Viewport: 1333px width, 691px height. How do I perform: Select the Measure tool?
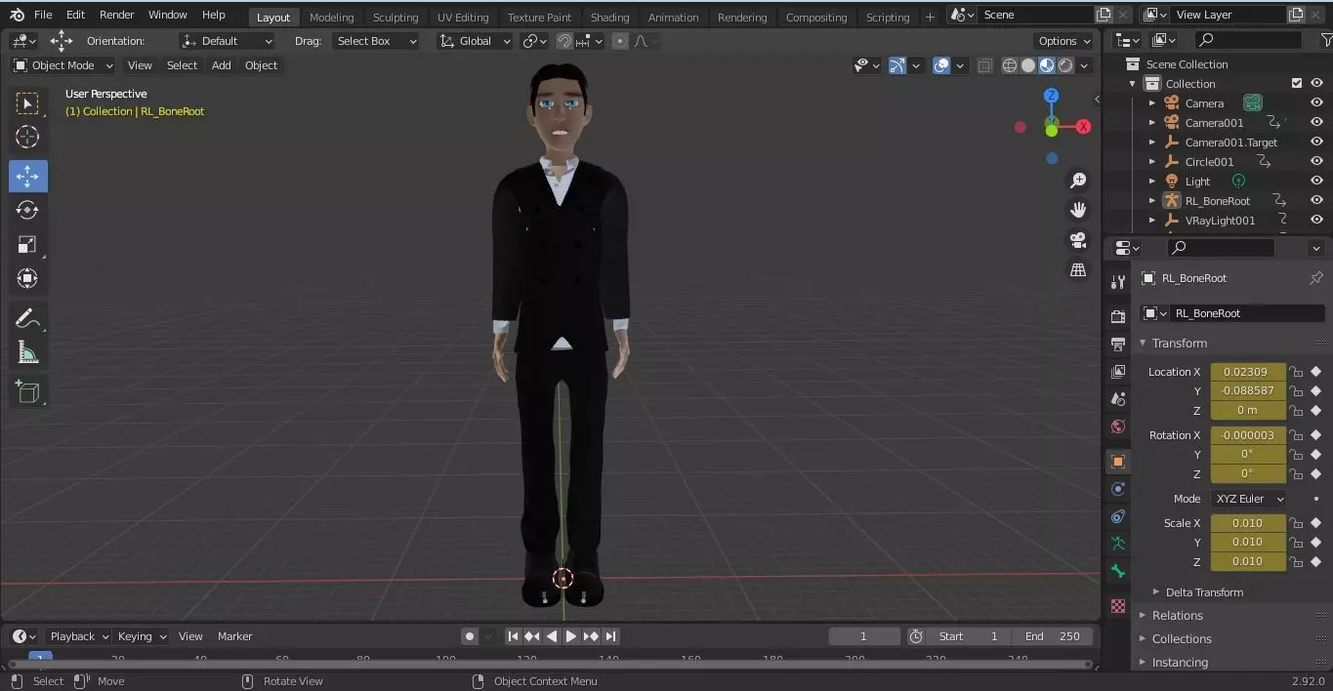pos(27,353)
